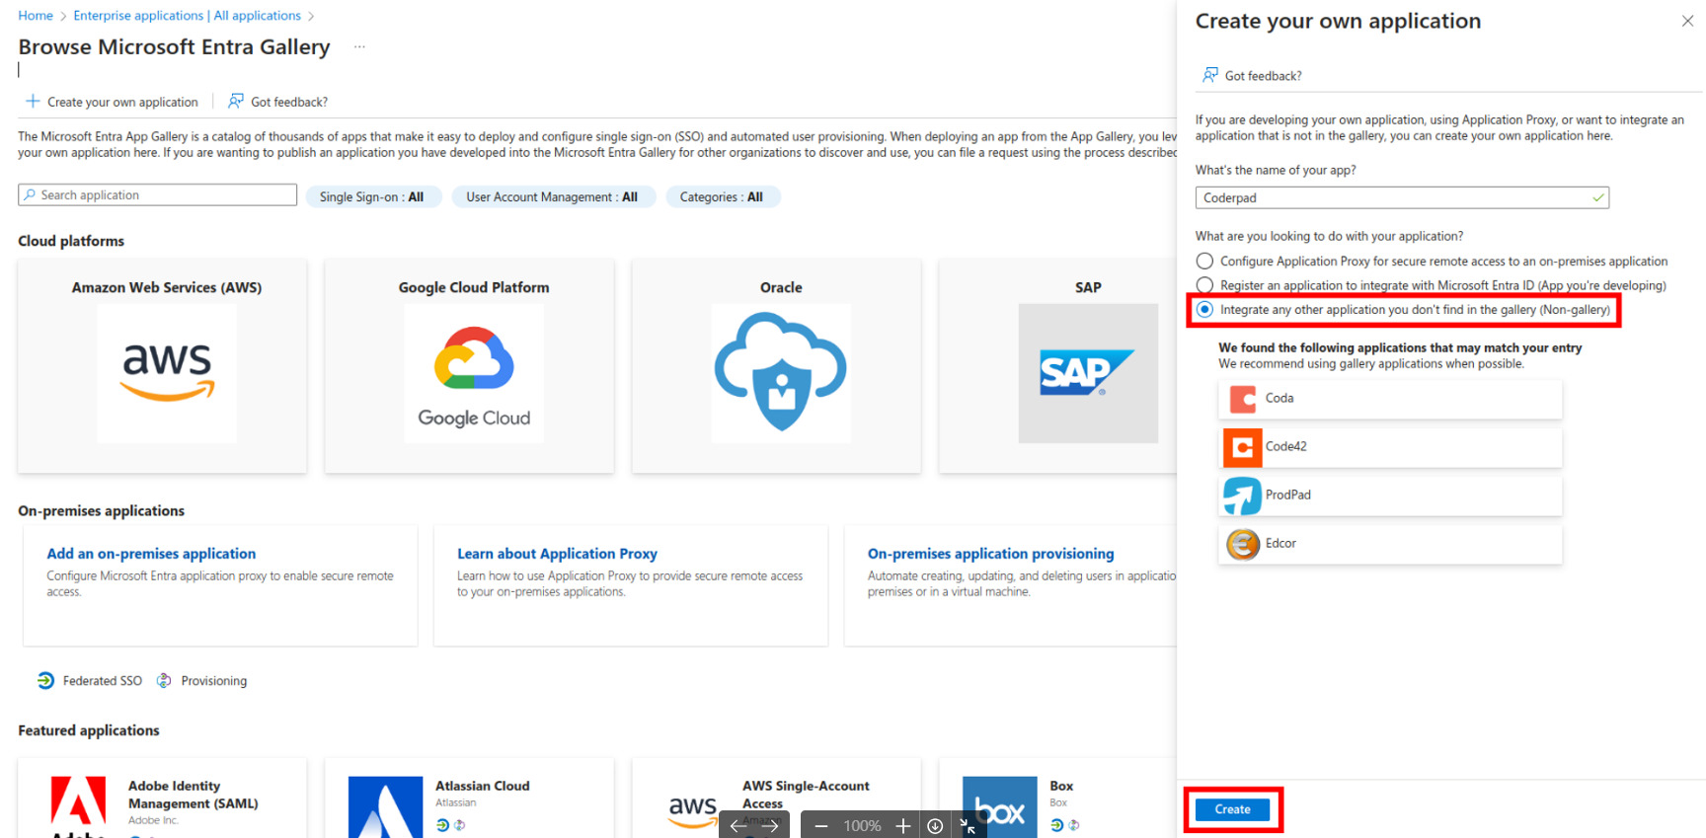Click the Coda app icon in suggestions
Screen dimensions: 1706x838
coord(1242,399)
